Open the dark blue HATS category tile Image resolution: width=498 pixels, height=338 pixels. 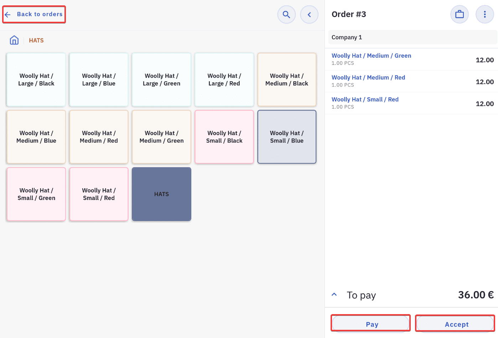[x=161, y=194]
